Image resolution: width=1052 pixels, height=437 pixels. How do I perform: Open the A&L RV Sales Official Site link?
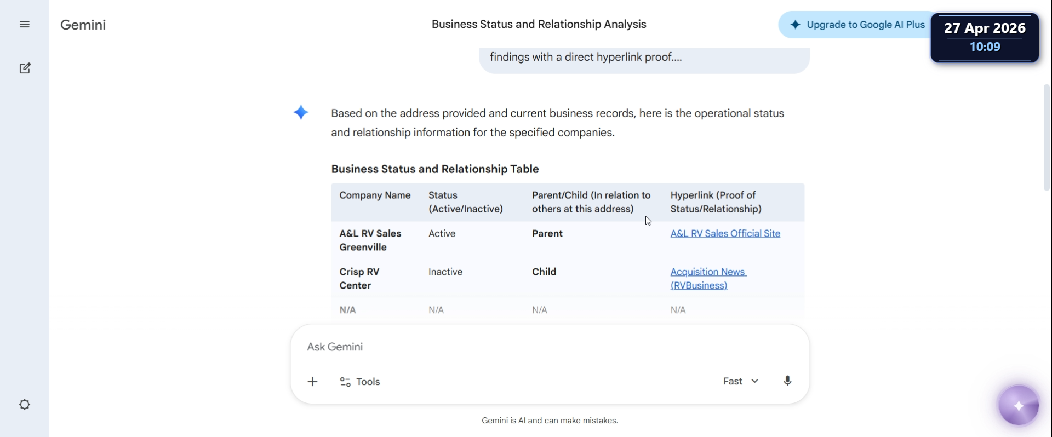click(725, 234)
